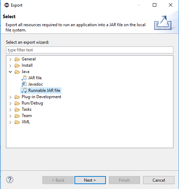Viewport: 179px width, 189px height.
Task: Expand the Run/Debug category
Action: (10, 103)
